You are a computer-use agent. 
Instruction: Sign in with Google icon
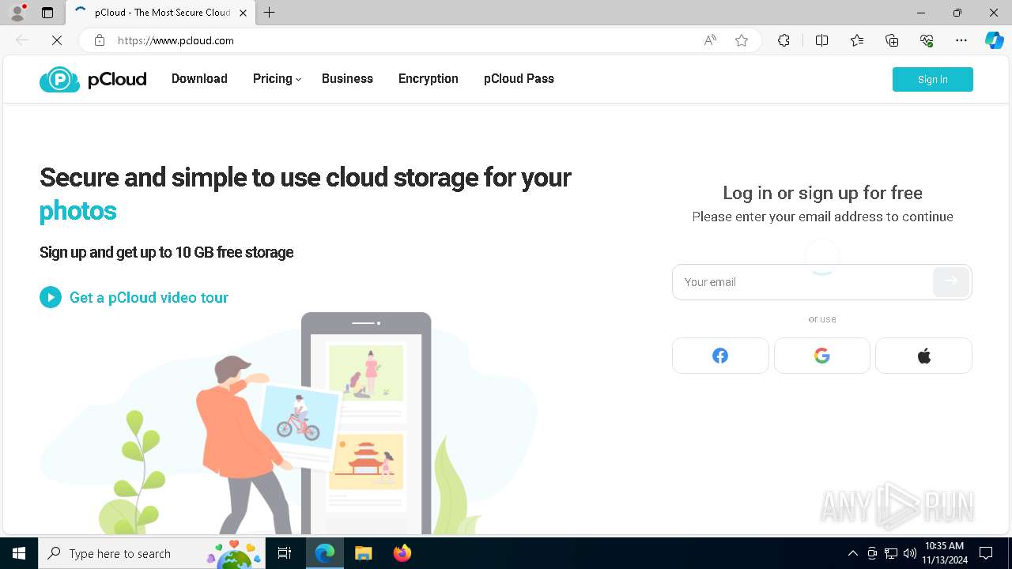pyautogui.click(x=822, y=356)
